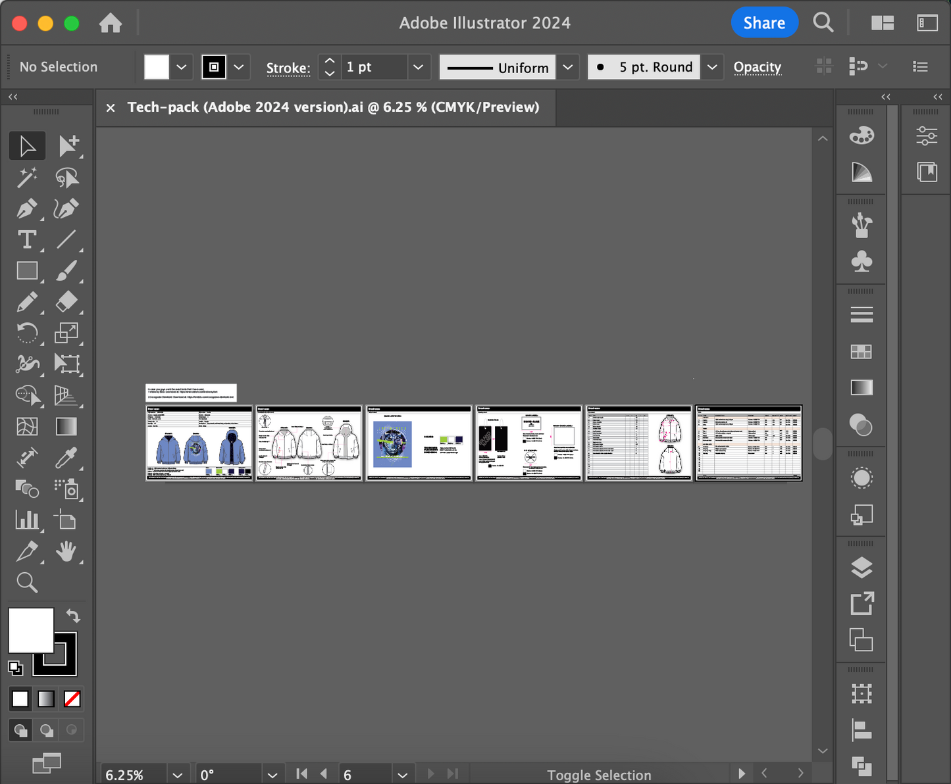Viewport: 951px width, 784px height.
Task: Open the 5 pt. Round brush dropdown
Action: pyautogui.click(x=712, y=67)
